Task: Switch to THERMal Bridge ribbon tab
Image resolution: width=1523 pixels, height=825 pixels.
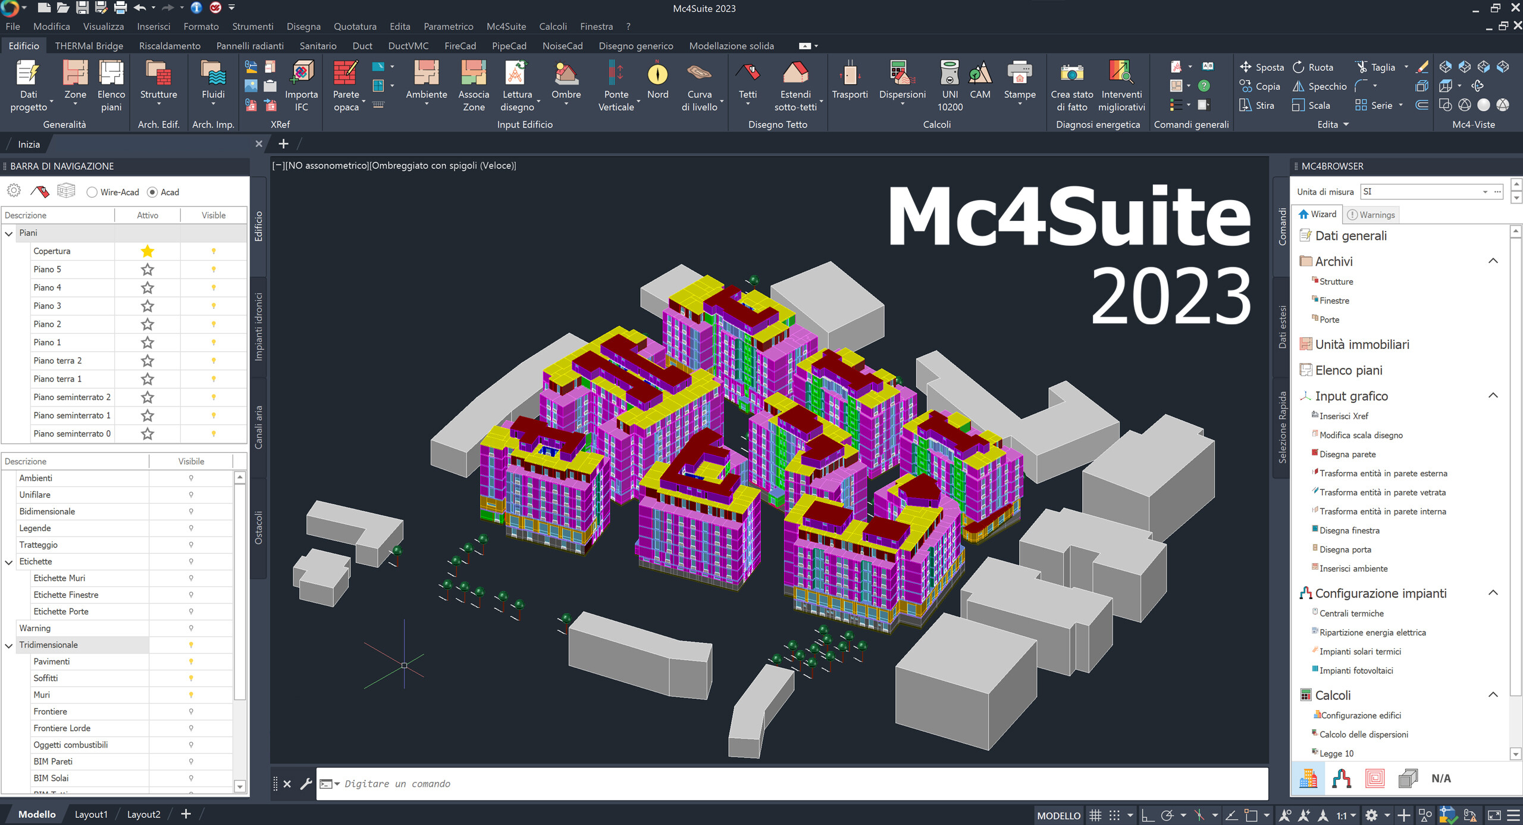Action: click(x=89, y=46)
